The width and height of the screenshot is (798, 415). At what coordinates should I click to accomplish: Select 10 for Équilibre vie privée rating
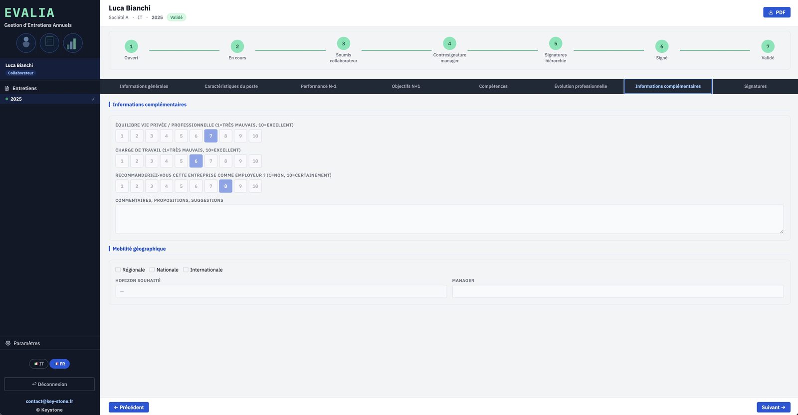click(x=255, y=136)
